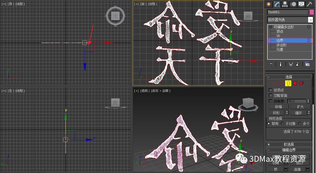Enable 按角度 checkbox
The height and width of the screenshot is (173, 316).
(x=271, y=101)
